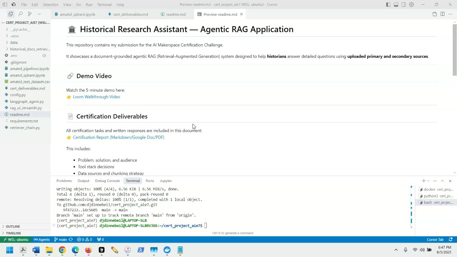
Task: Open the Search view icon
Action: 20,14
